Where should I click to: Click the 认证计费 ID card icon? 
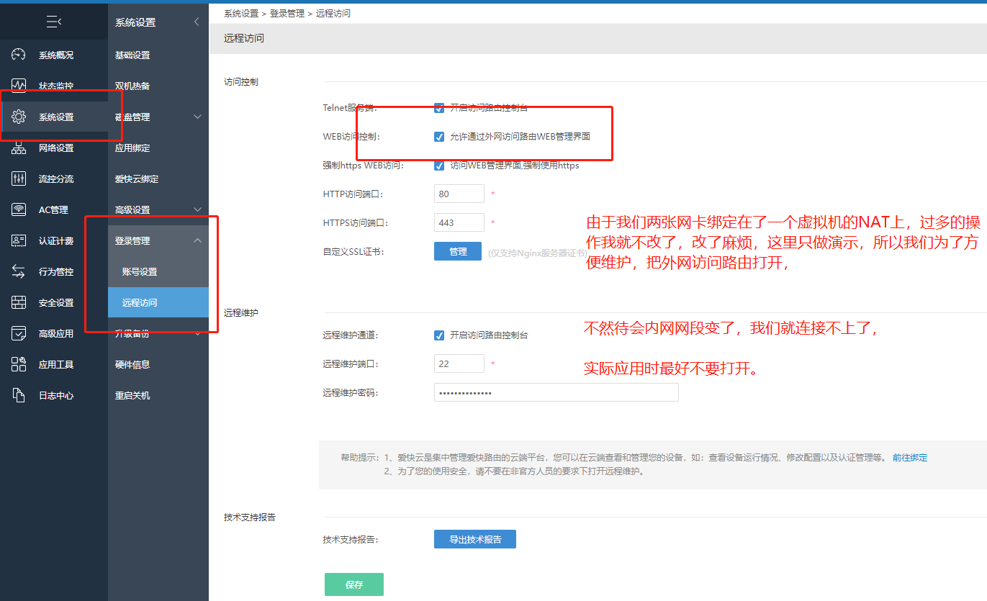[19, 240]
